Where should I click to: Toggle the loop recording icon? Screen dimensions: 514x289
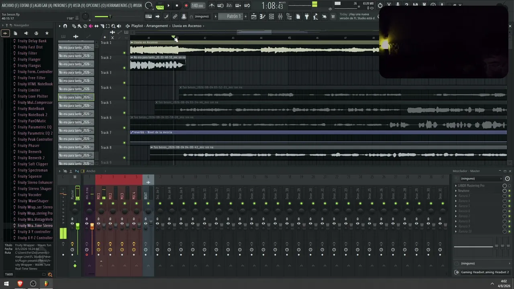[247, 6]
